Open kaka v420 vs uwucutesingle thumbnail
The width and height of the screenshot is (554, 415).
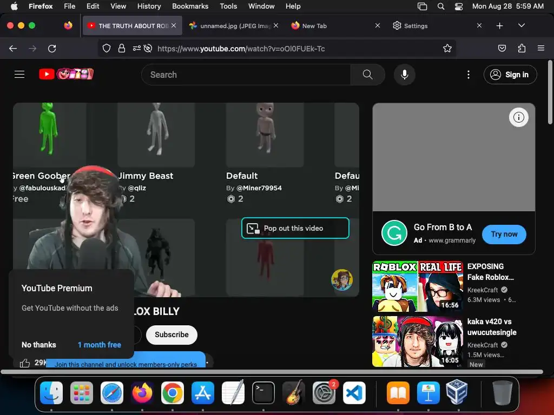click(418, 342)
